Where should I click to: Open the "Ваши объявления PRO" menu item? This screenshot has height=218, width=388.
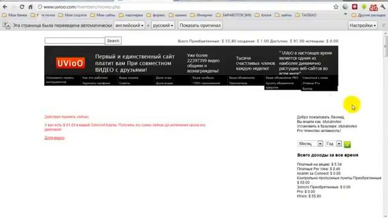click(282, 78)
